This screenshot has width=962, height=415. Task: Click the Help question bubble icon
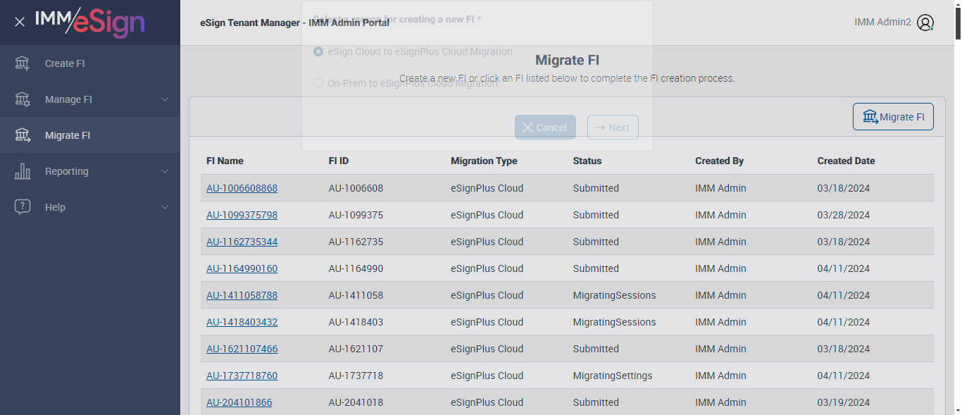coord(23,207)
